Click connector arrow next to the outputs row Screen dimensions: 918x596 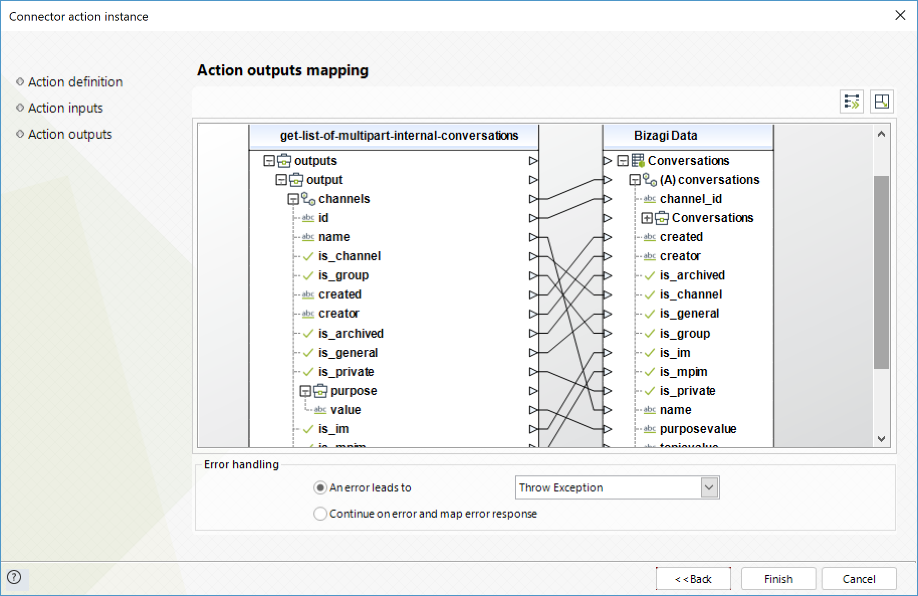point(533,161)
